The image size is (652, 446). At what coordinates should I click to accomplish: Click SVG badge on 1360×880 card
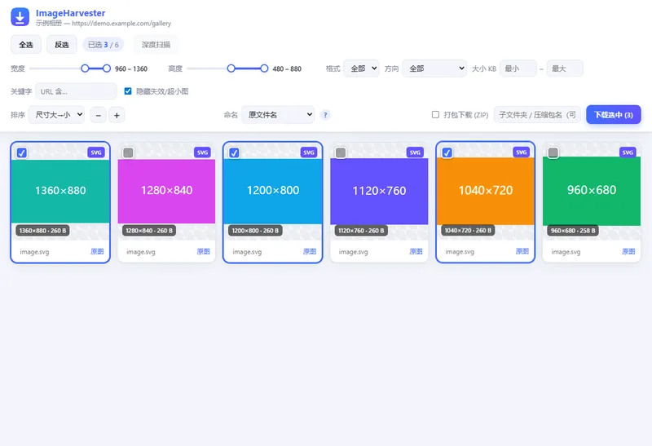click(96, 152)
